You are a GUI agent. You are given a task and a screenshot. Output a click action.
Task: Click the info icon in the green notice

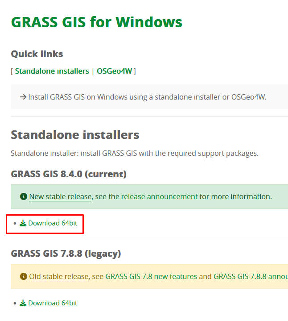click(24, 196)
